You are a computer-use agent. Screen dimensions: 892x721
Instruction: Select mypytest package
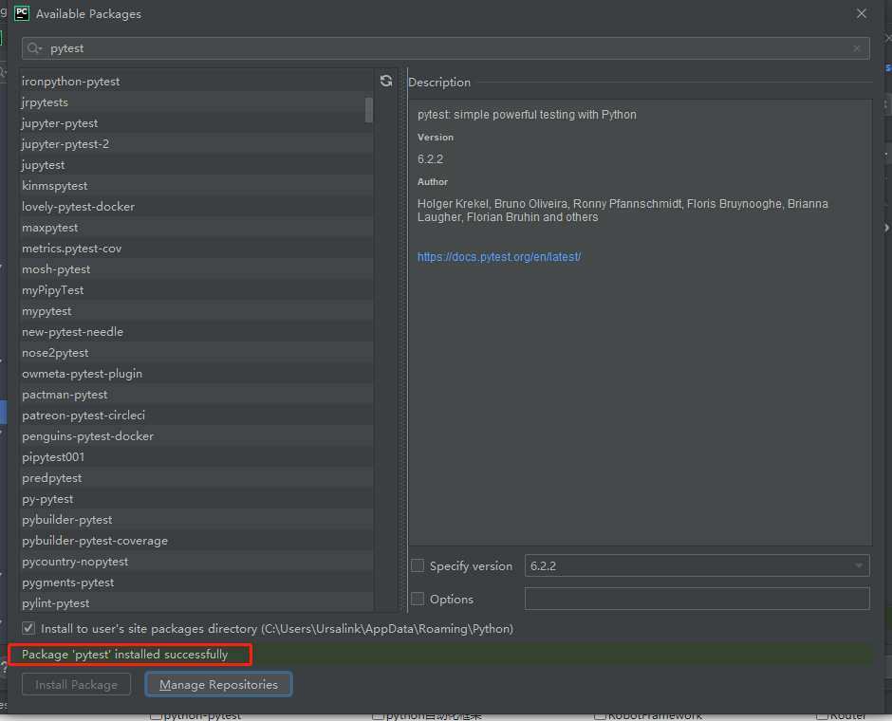196,311
